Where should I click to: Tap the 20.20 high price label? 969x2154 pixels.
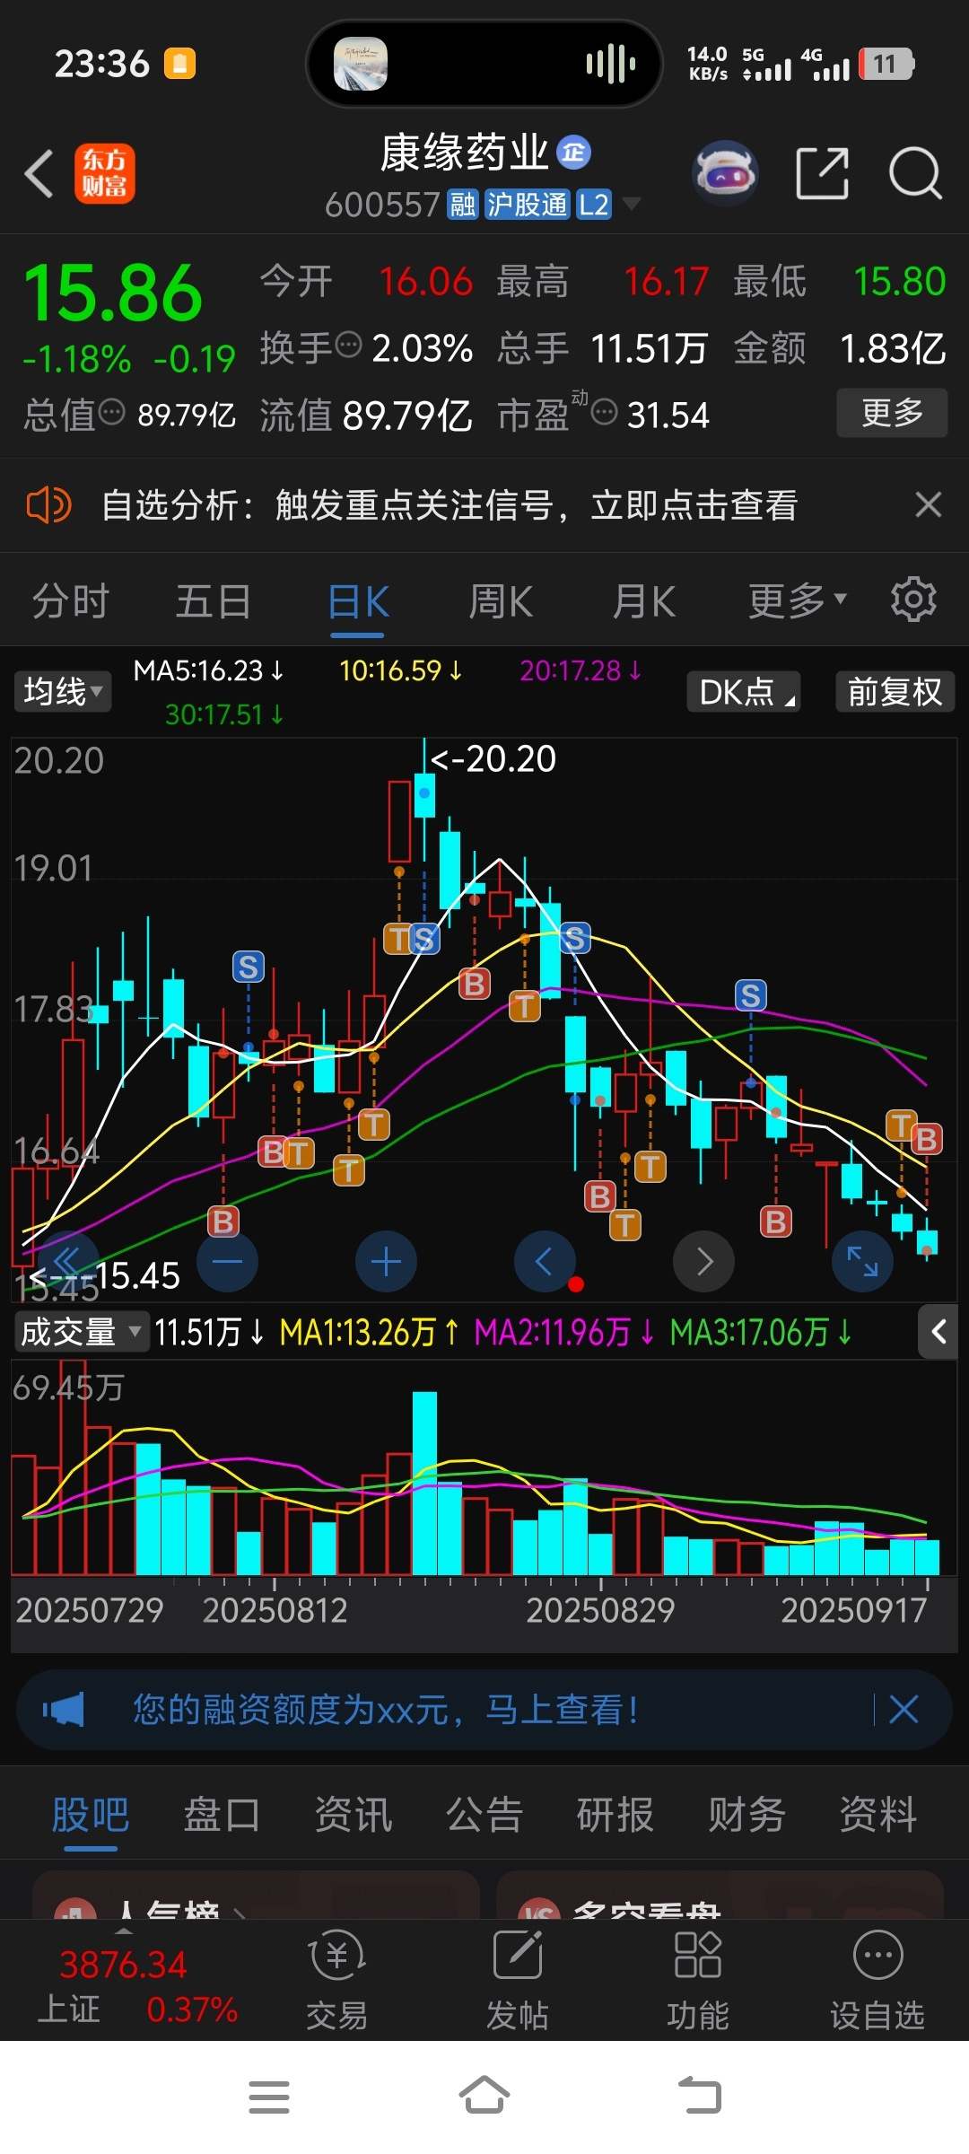click(x=493, y=759)
